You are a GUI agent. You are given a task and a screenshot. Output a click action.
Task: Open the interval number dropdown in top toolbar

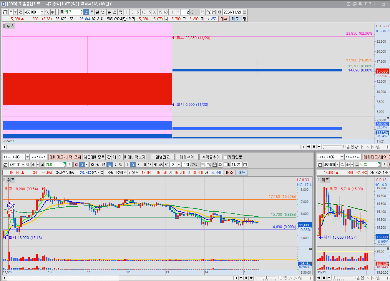(178, 12)
